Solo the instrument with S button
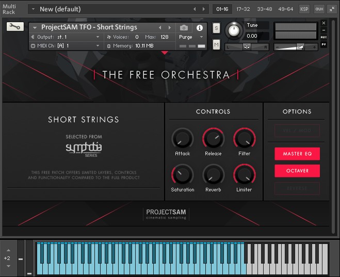Viewport: 340px width, 277px height. click(x=216, y=28)
